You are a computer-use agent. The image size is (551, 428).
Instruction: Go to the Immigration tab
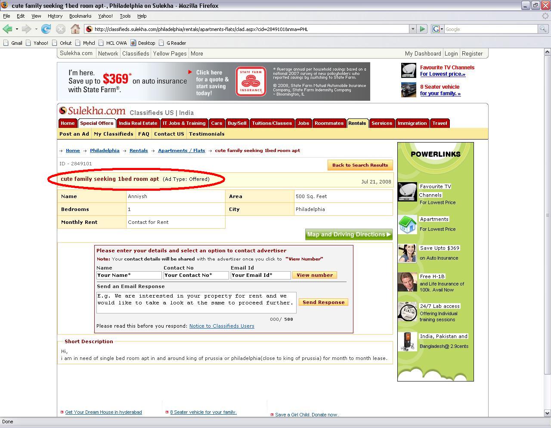pos(412,123)
